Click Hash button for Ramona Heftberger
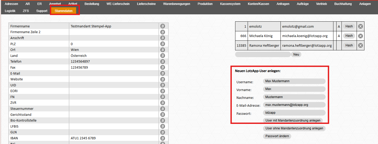The height and width of the screenshot is (144, 378). 349,45
